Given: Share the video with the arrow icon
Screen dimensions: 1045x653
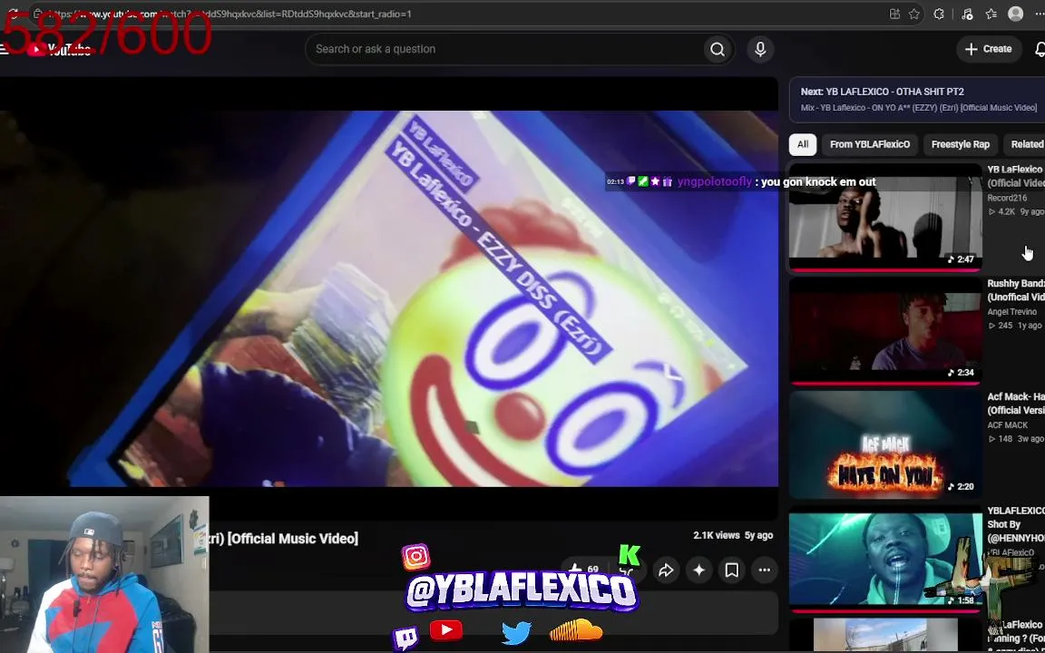Looking at the screenshot, I should pyautogui.click(x=666, y=570).
